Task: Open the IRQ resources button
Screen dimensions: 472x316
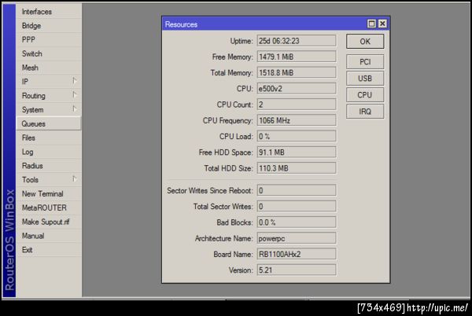Action: 365,112
